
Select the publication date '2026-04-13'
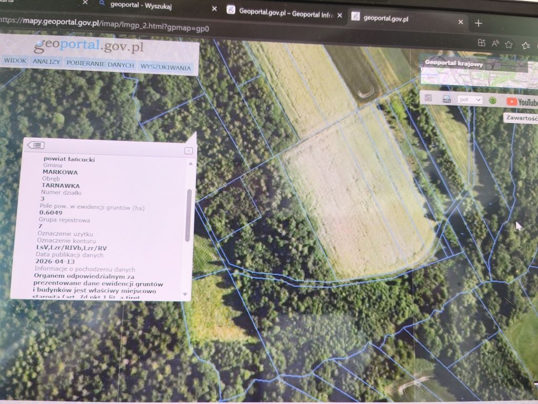pyautogui.click(x=55, y=261)
